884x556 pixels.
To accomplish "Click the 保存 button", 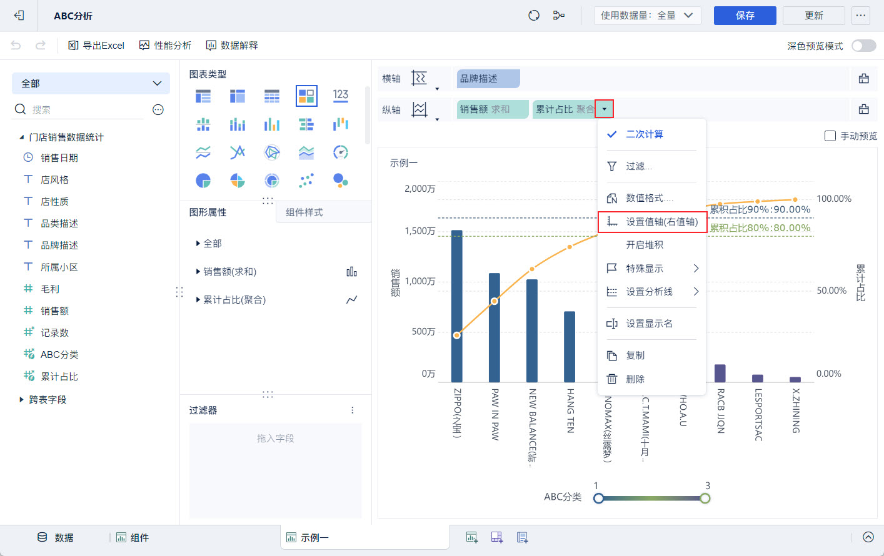I will pyautogui.click(x=745, y=16).
